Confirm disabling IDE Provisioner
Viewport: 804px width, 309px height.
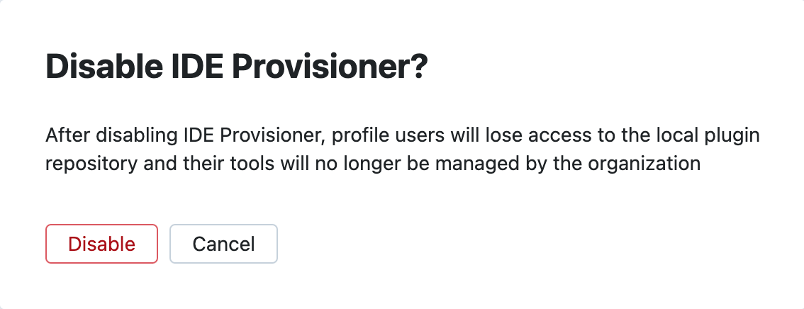tap(101, 244)
